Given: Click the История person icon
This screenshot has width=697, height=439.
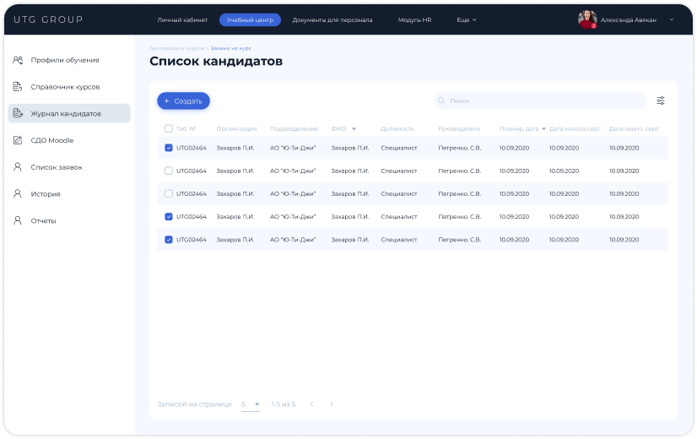Looking at the screenshot, I should (x=18, y=194).
